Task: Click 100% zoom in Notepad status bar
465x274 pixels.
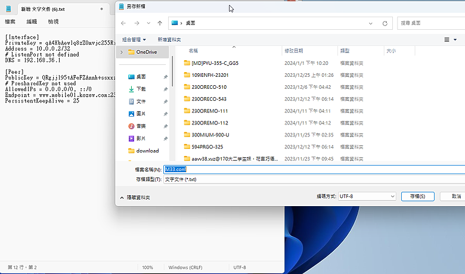Action: pos(147,267)
